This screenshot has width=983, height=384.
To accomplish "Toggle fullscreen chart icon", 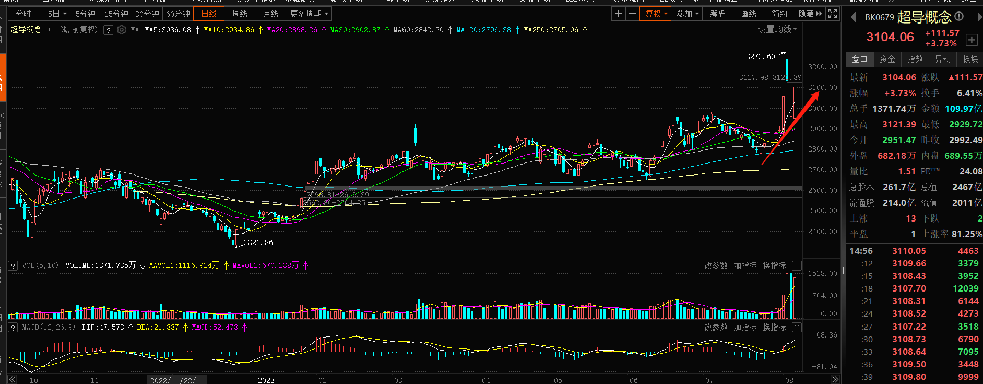I will click(833, 14).
